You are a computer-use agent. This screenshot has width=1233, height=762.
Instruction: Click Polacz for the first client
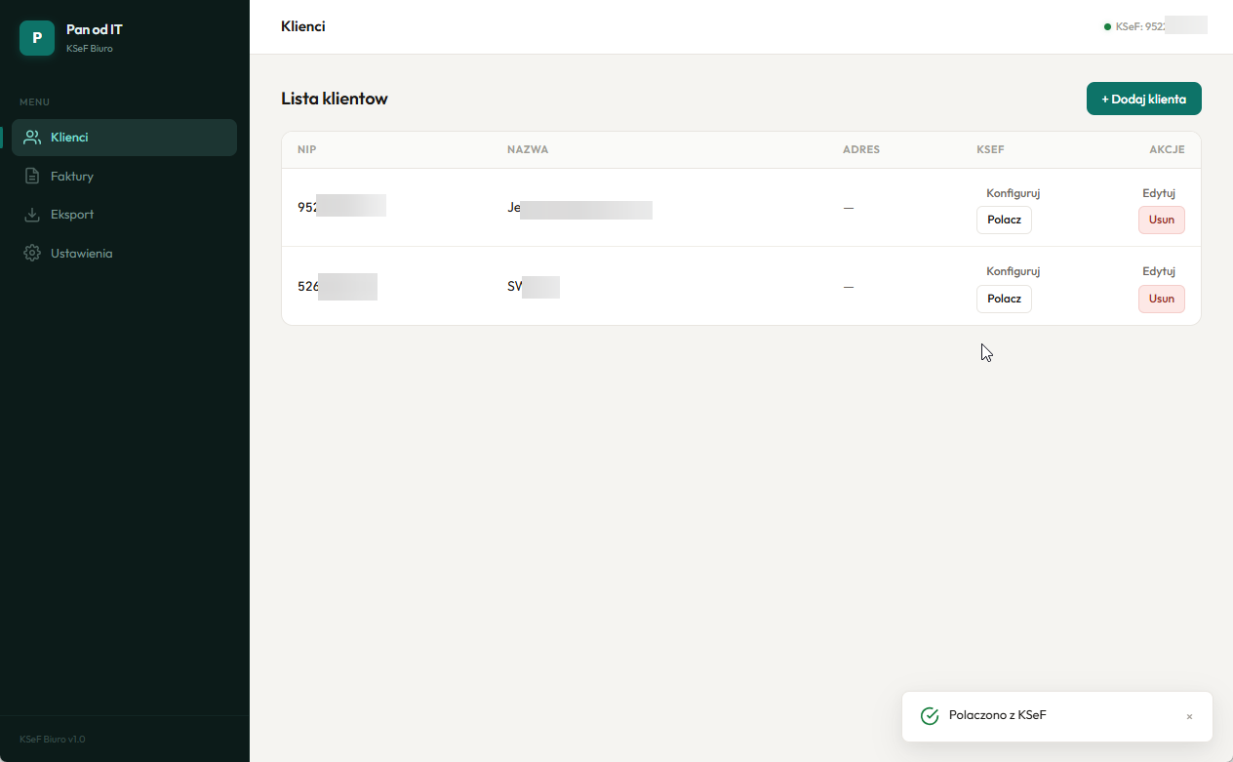pyautogui.click(x=1004, y=221)
